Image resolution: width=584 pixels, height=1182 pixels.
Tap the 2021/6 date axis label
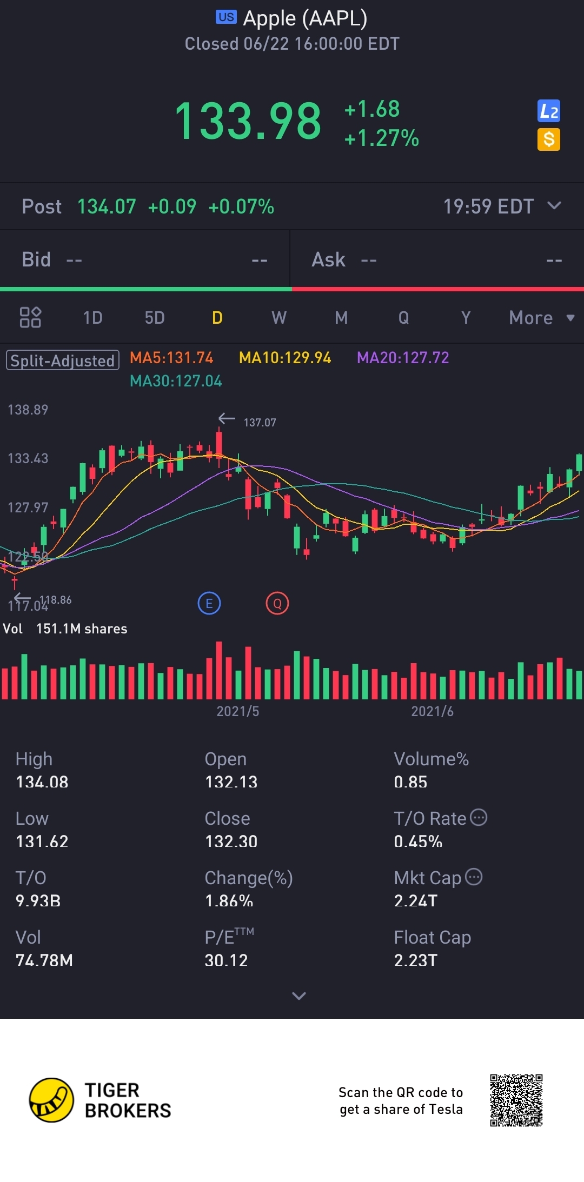[x=432, y=711]
